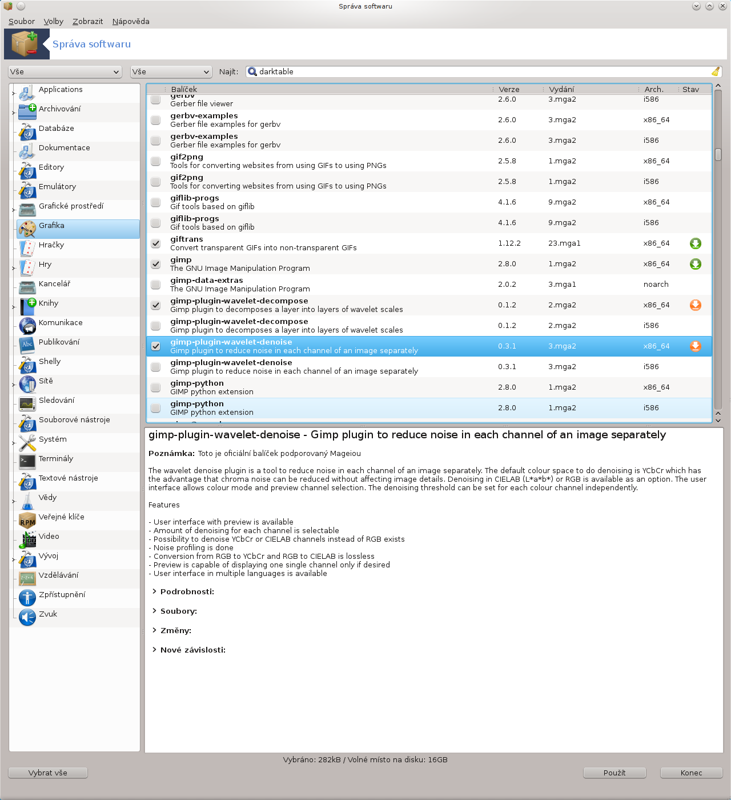Uncheck gimp-plugin-wavelet-denoise x86_64 checkbox

[x=155, y=346]
